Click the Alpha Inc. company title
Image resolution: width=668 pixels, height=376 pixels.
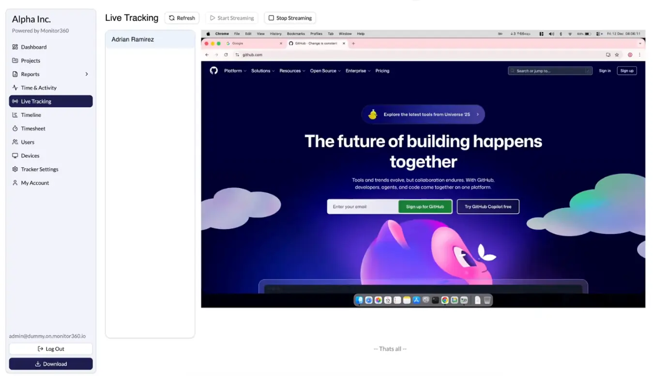31,19
